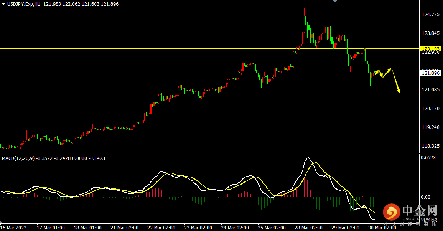The height and width of the screenshot is (231, 443).
Task: Click the 0.6523 MACD scale value
Action: (x=428, y=158)
